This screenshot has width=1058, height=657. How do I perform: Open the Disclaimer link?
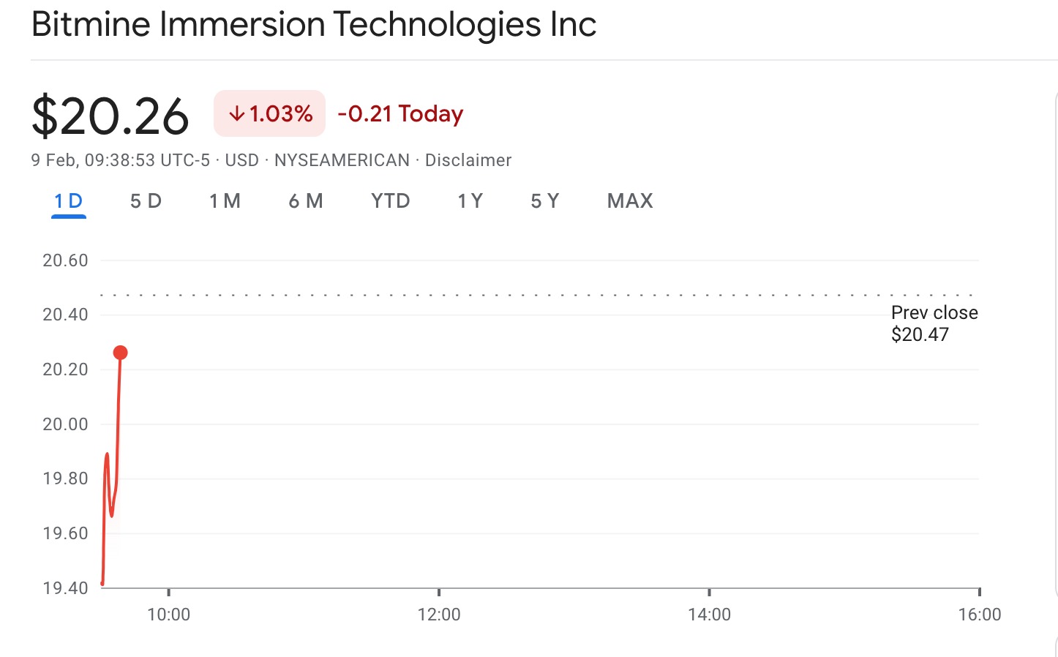(468, 160)
